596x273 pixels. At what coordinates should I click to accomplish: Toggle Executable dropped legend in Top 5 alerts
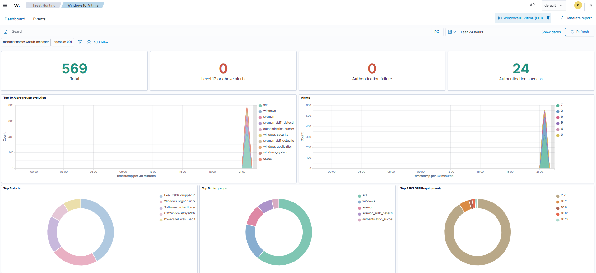pos(177,195)
